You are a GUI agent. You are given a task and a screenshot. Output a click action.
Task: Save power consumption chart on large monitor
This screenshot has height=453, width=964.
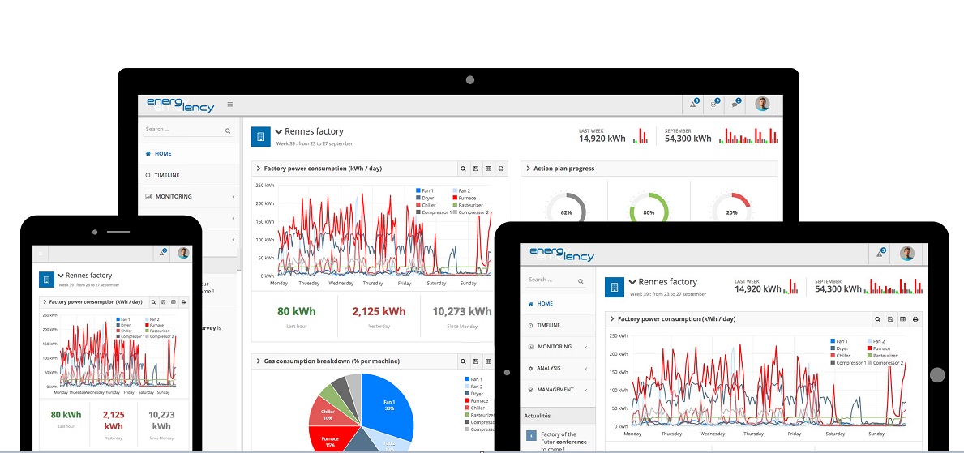click(x=476, y=169)
